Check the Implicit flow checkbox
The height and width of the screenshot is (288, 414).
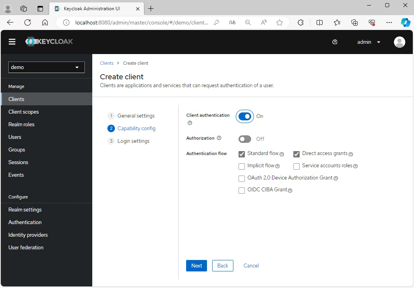point(242,166)
